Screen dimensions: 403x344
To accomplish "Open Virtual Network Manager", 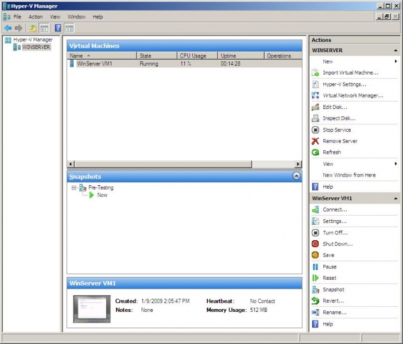I will pyautogui.click(x=352, y=96).
